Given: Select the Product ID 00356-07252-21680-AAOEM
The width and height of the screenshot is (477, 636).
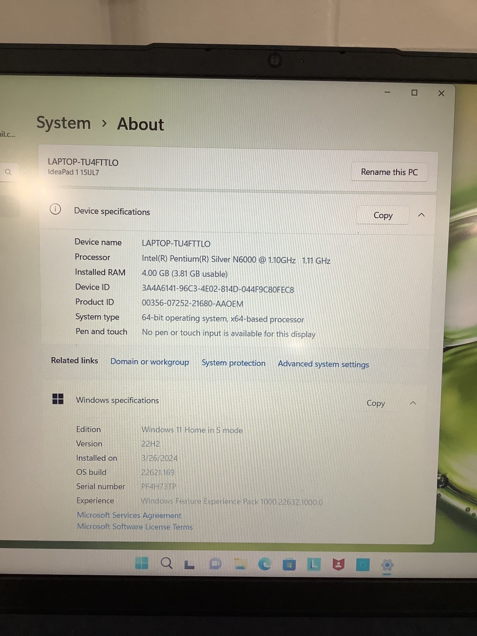Looking at the screenshot, I should coord(192,304).
